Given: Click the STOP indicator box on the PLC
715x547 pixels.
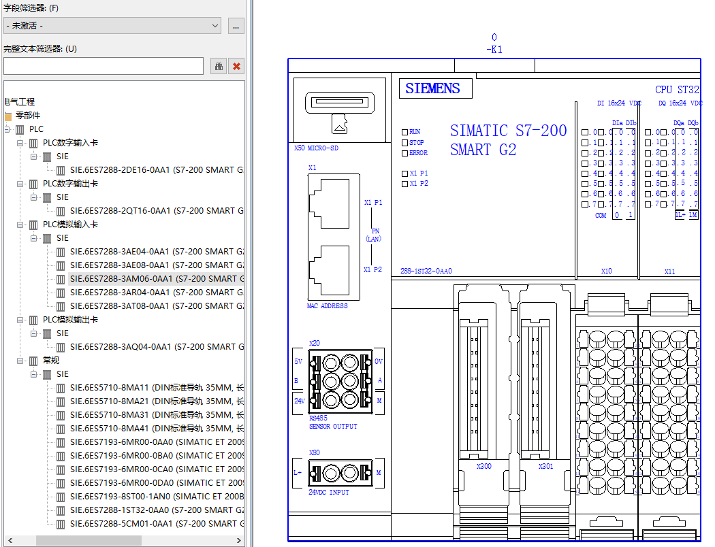Looking at the screenshot, I should coord(404,143).
